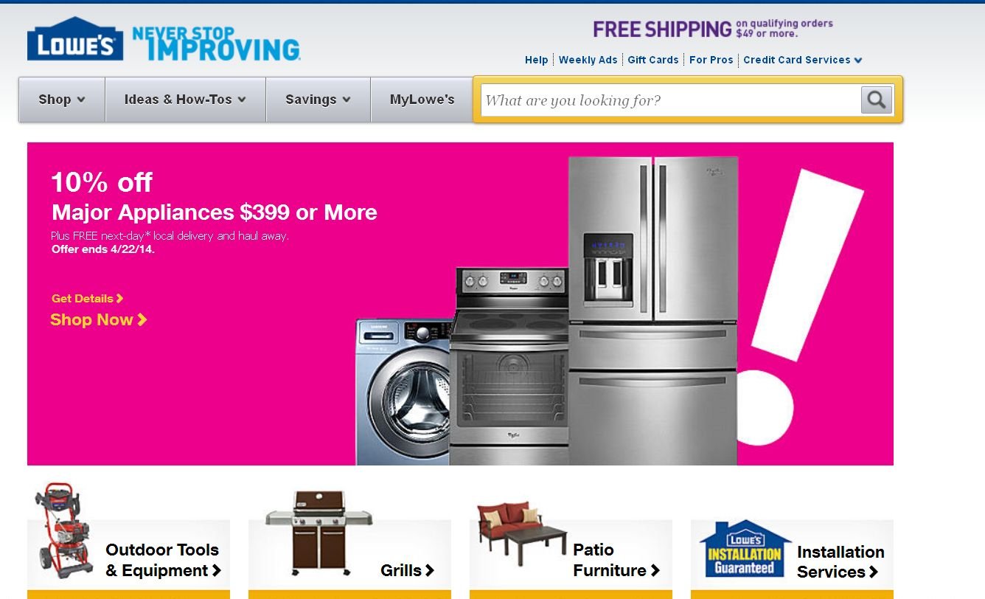Open the For Pros link
Image resolution: width=985 pixels, height=599 pixels.
coord(711,60)
